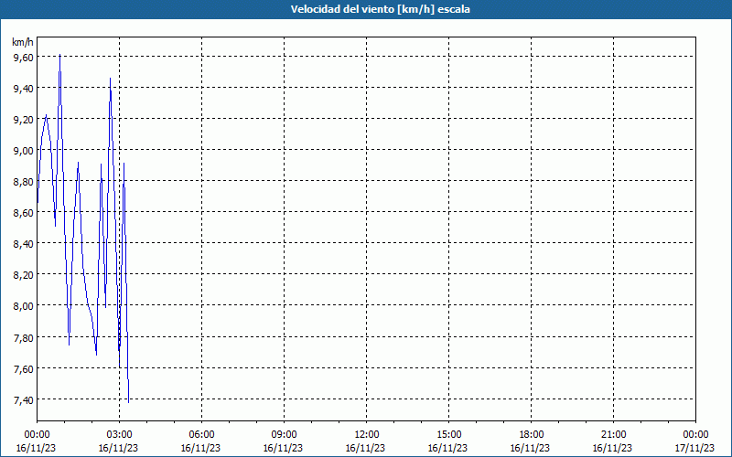Click the 9,20 y-axis tick label
The image size is (732, 457).
click(23, 120)
